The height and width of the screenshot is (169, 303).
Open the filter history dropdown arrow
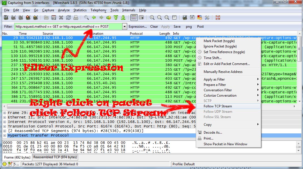(125, 27)
